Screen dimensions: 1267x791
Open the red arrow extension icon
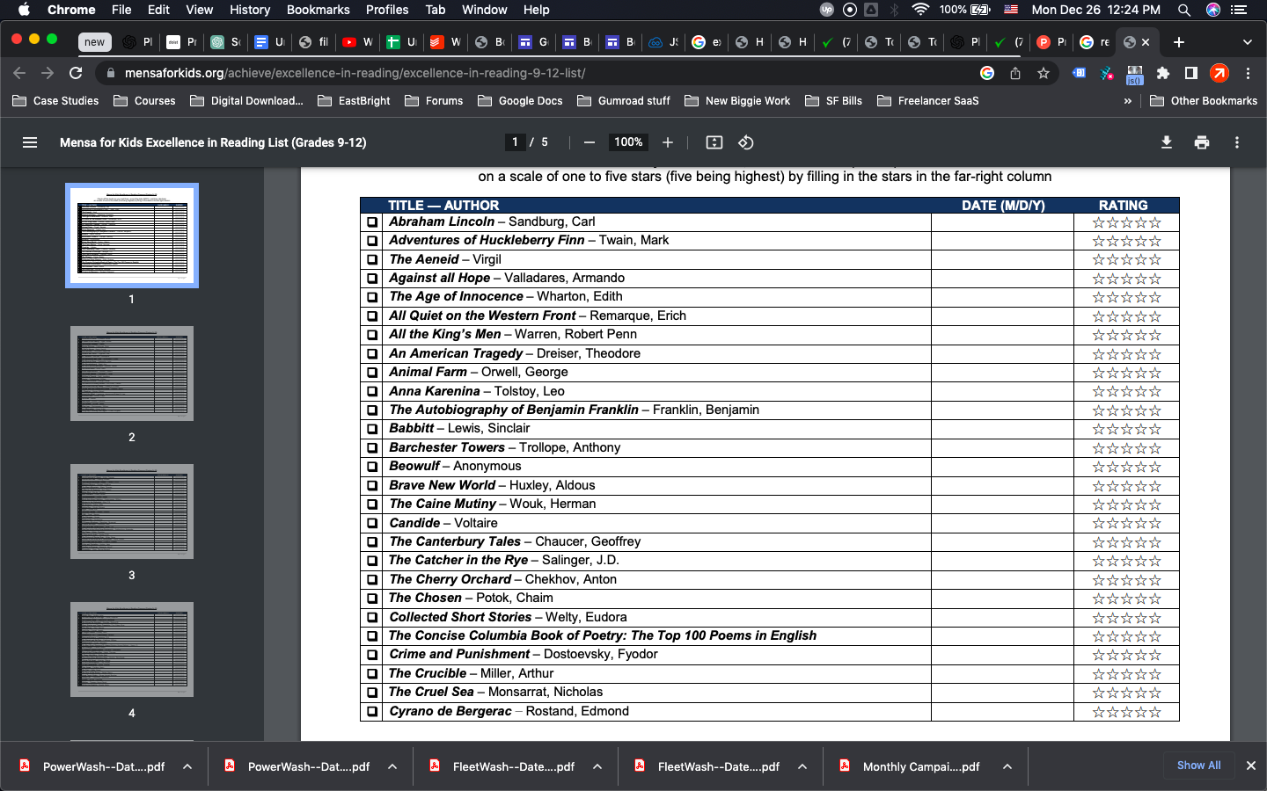coord(1219,73)
